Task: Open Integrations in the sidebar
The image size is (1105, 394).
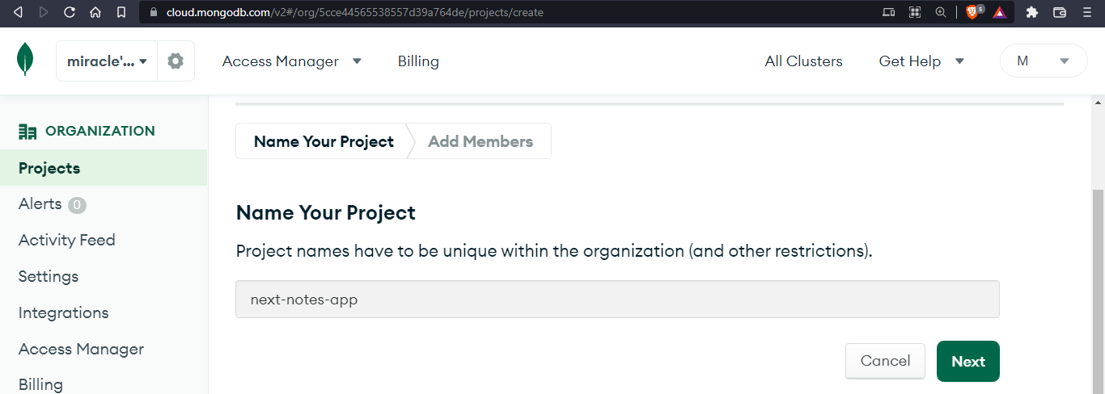Action: point(63,312)
